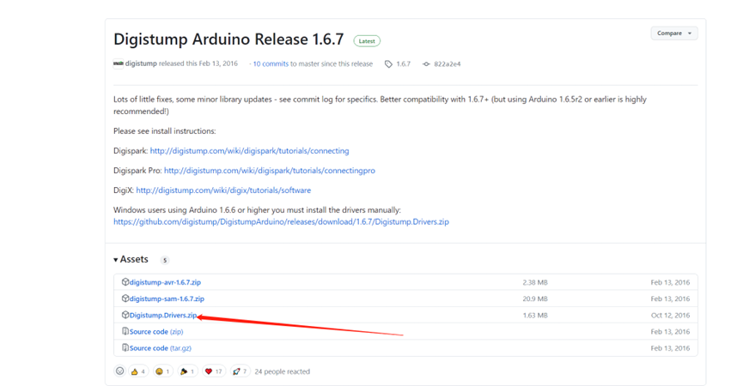Click the commit icon beside 822a2e4

(x=426, y=63)
